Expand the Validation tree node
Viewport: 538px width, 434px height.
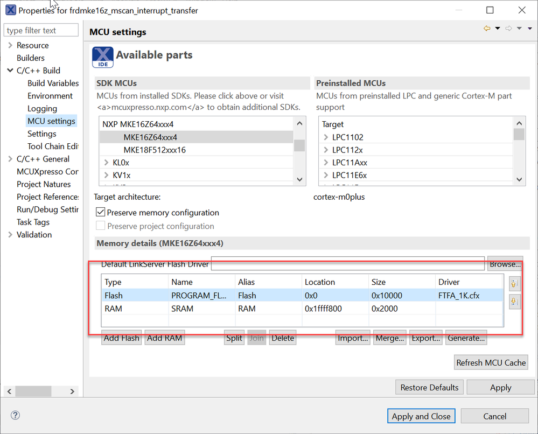tap(10, 235)
